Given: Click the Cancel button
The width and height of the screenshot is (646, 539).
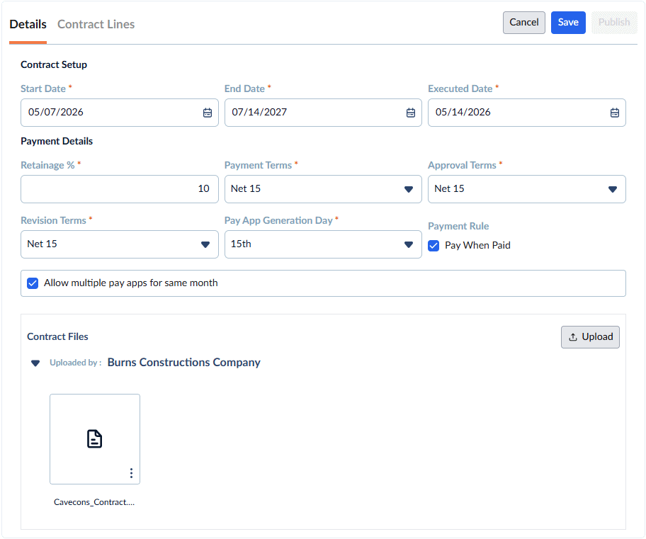Looking at the screenshot, I should [x=523, y=23].
